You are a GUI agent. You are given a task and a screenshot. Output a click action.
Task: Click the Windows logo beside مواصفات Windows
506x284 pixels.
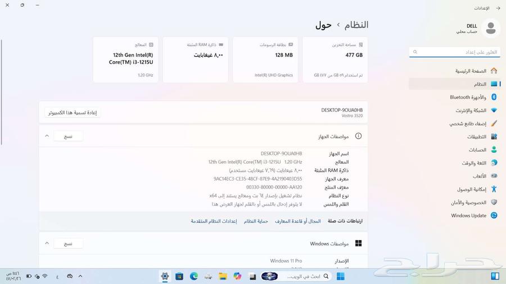358,244
